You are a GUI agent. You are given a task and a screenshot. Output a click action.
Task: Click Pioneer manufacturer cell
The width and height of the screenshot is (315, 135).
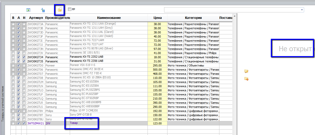57,65
